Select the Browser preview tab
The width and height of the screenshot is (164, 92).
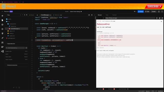[100, 15]
